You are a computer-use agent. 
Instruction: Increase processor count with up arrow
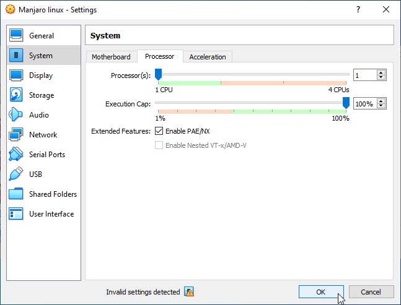tap(381, 72)
